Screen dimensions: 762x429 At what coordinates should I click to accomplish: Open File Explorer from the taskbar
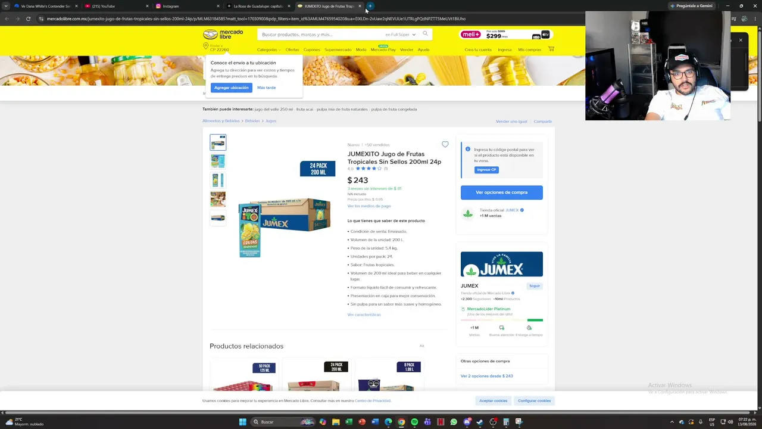336,422
